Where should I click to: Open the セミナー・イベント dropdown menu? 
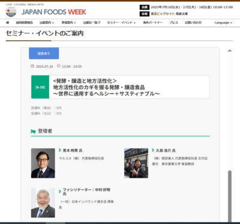(121, 23)
